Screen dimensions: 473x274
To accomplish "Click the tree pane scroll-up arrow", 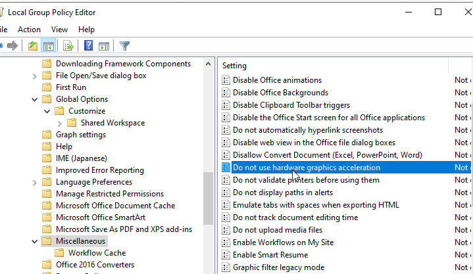I will tap(208, 64).
